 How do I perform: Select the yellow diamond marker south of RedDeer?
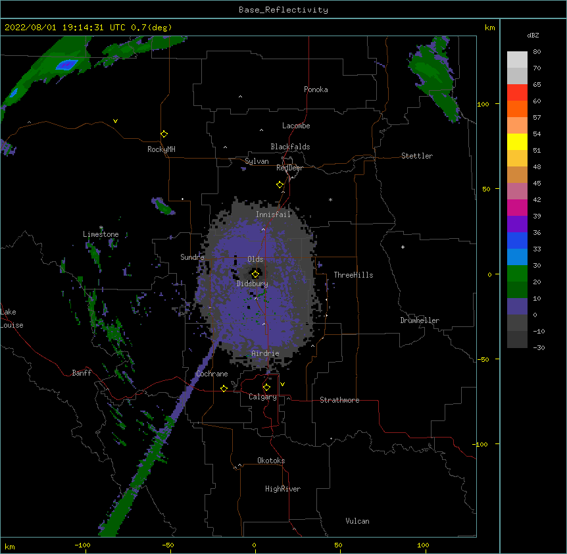pyautogui.click(x=280, y=185)
